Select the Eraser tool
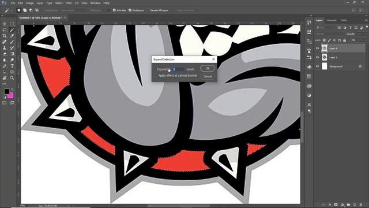Image resolution: width=369 pixels, height=208 pixels. tap(4, 54)
